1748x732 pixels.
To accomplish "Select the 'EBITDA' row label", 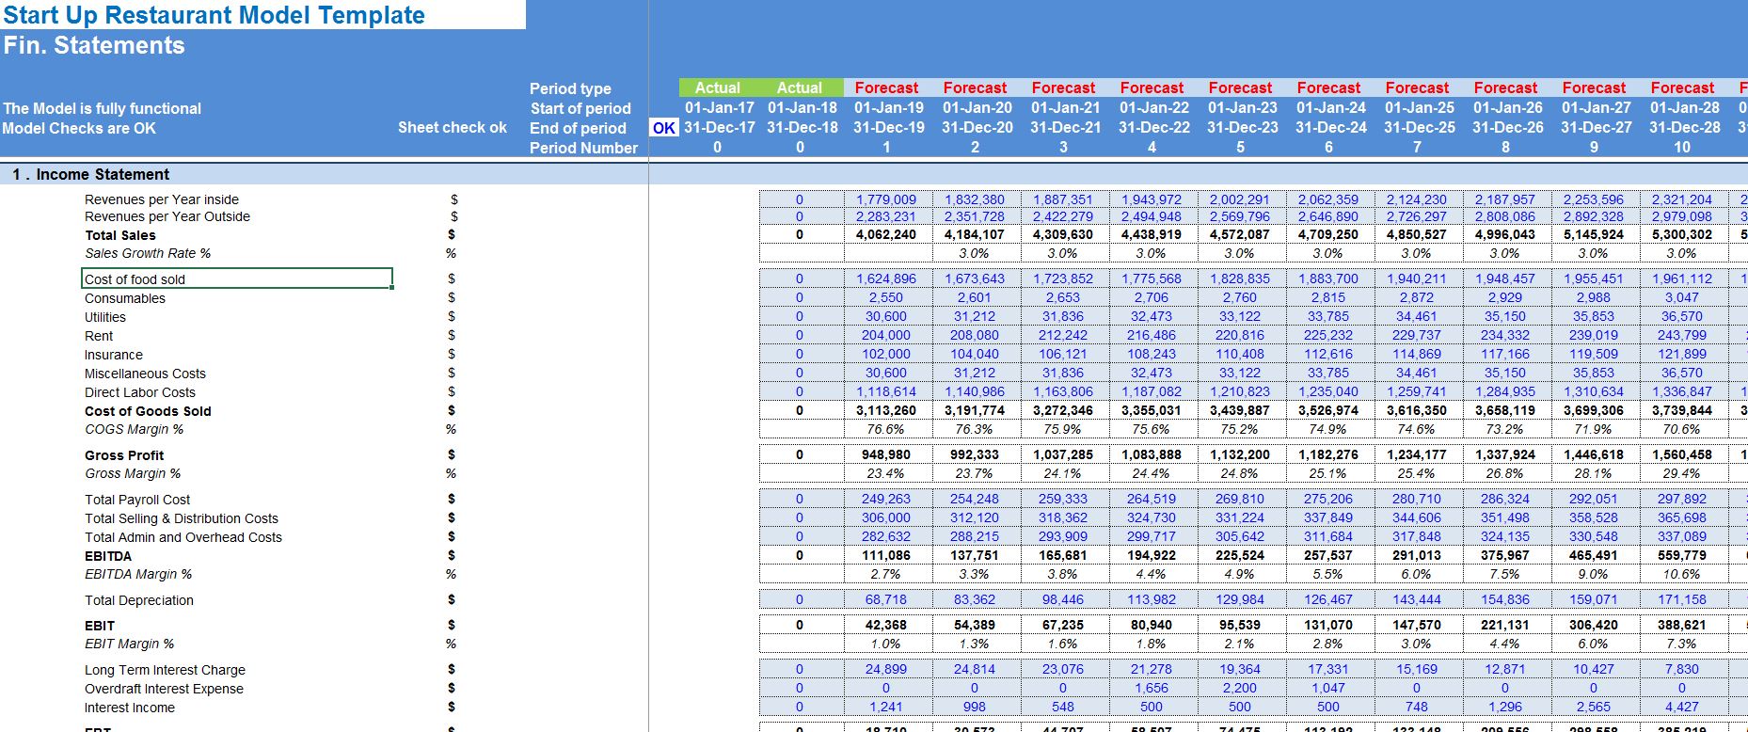I will (x=108, y=556).
